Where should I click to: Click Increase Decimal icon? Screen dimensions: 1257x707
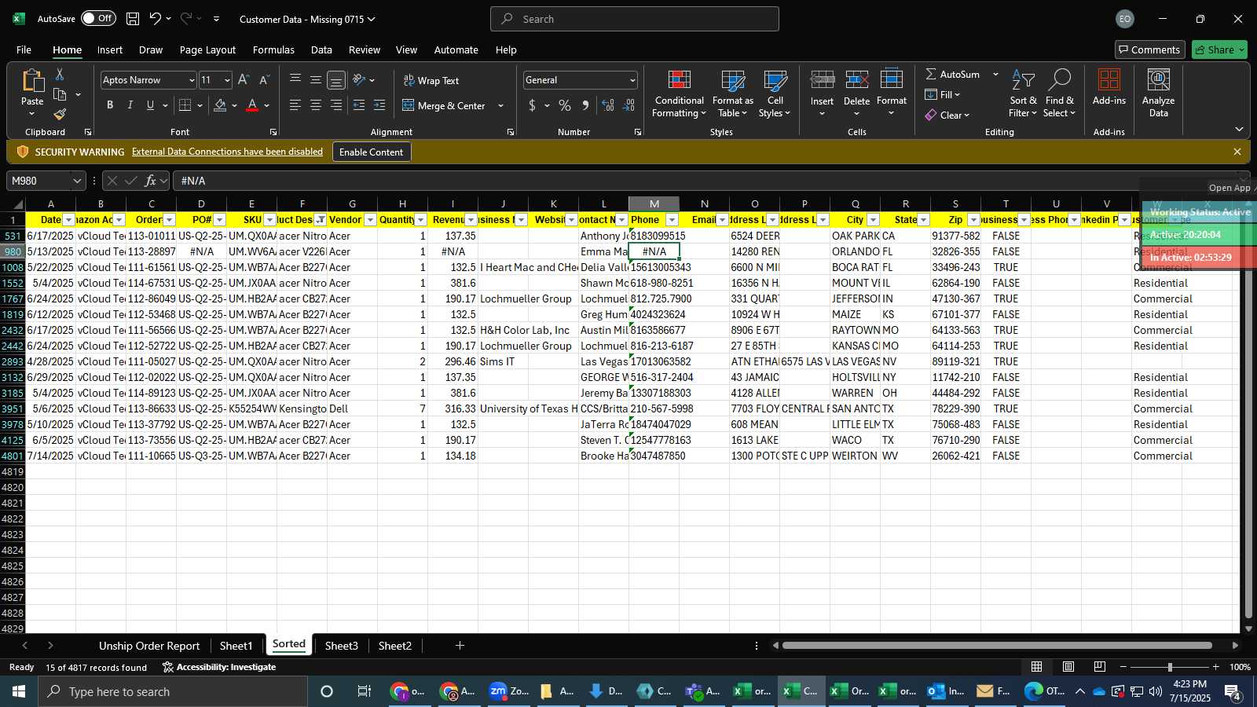point(608,105)
